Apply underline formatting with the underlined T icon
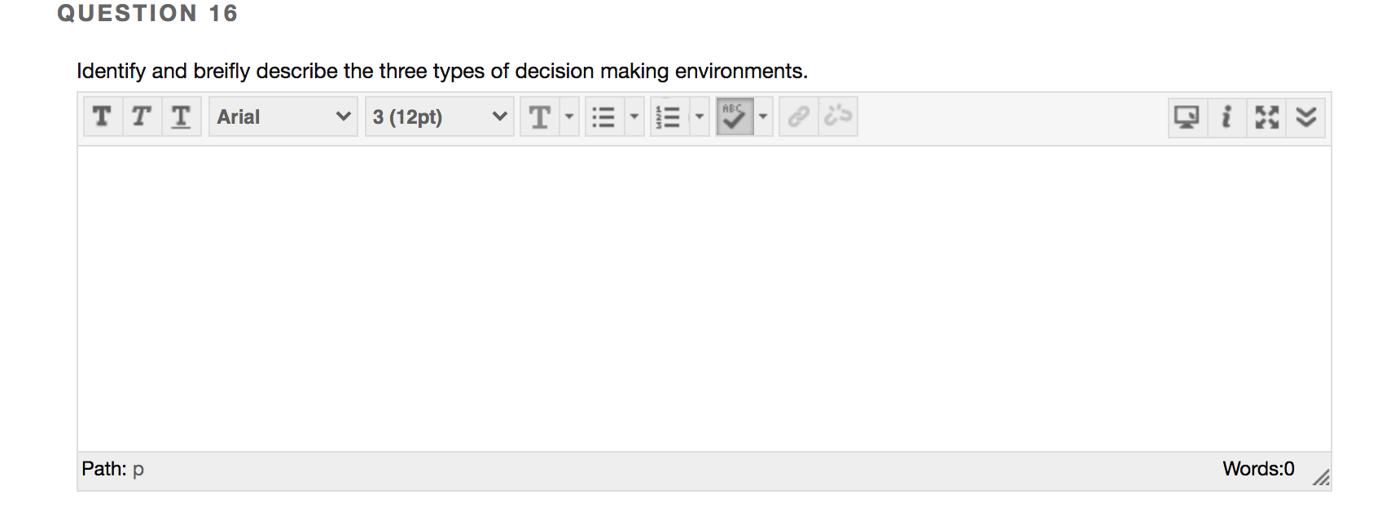 coord(181,116)
